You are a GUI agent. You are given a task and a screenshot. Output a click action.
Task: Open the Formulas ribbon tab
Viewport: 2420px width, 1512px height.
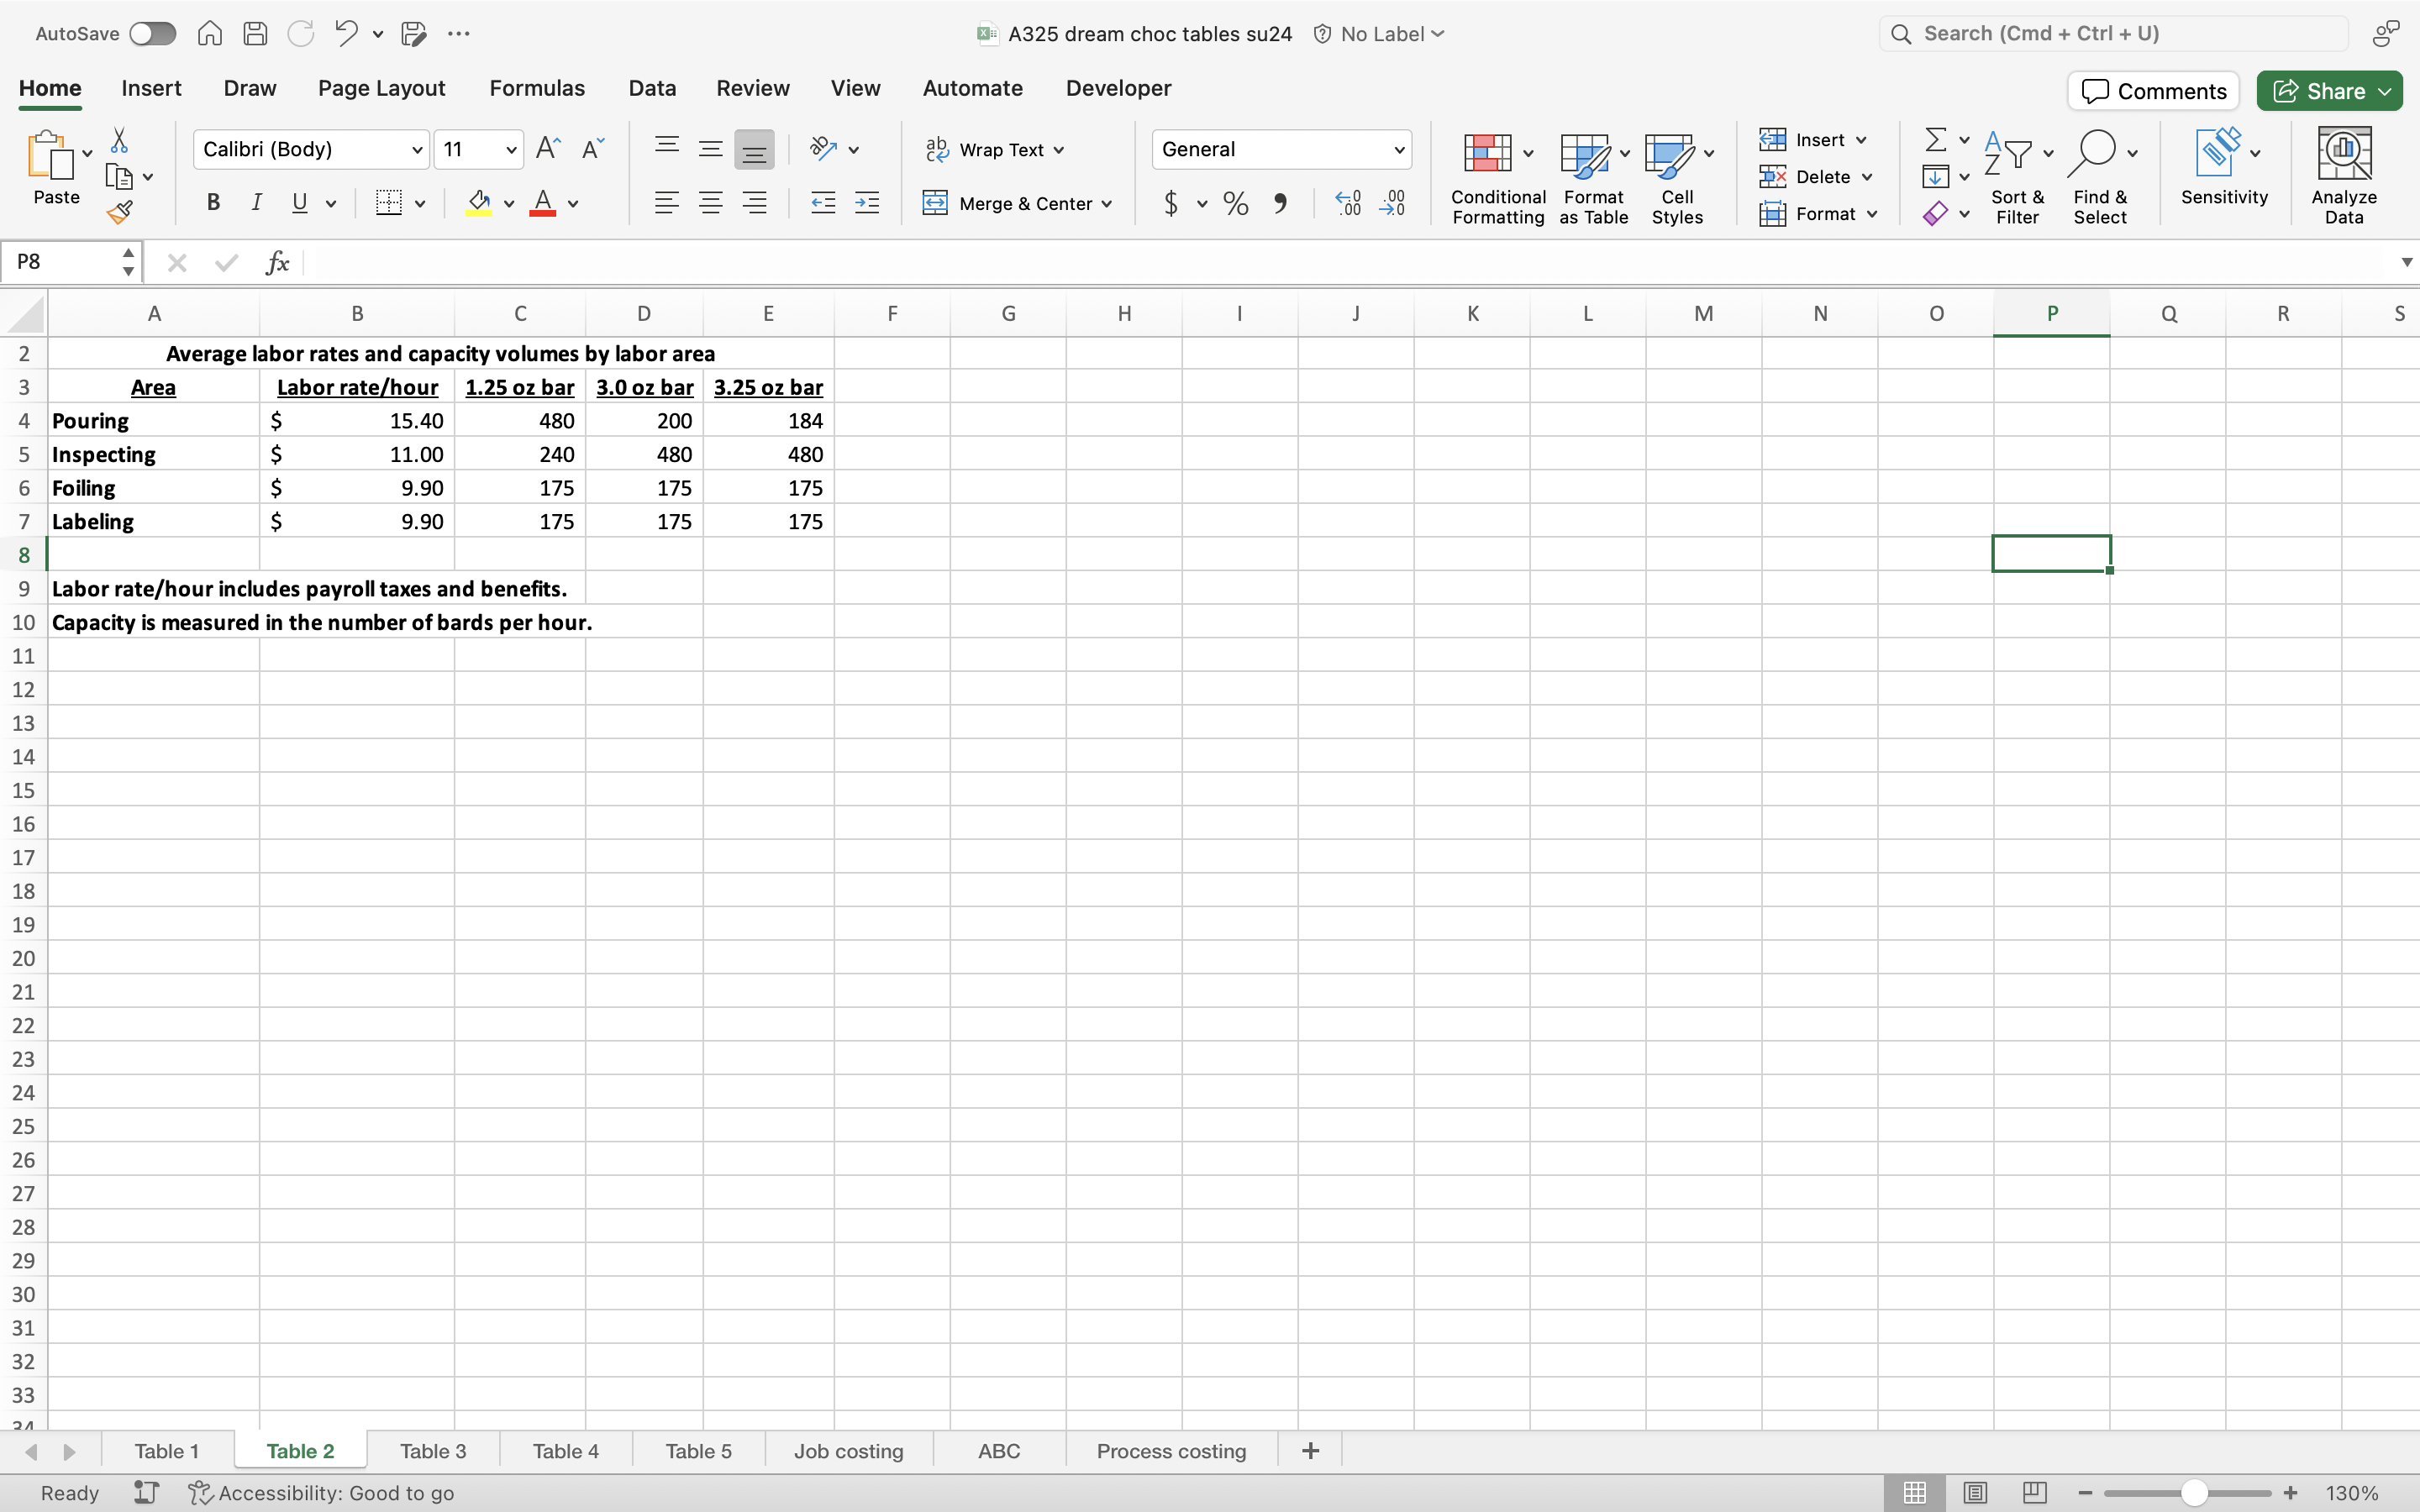pyautogui.click(x=536, y=88)
